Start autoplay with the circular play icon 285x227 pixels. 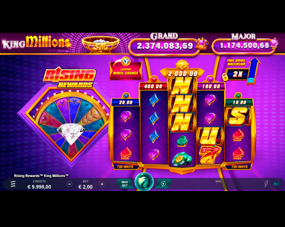coord(163,184)
